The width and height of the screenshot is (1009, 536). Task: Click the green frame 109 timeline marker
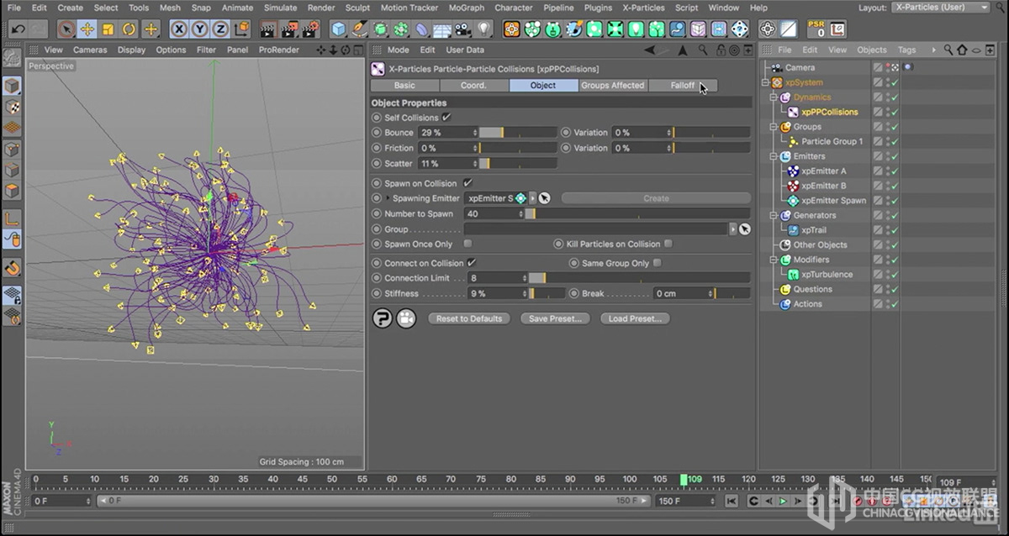[x=684, y=480]
